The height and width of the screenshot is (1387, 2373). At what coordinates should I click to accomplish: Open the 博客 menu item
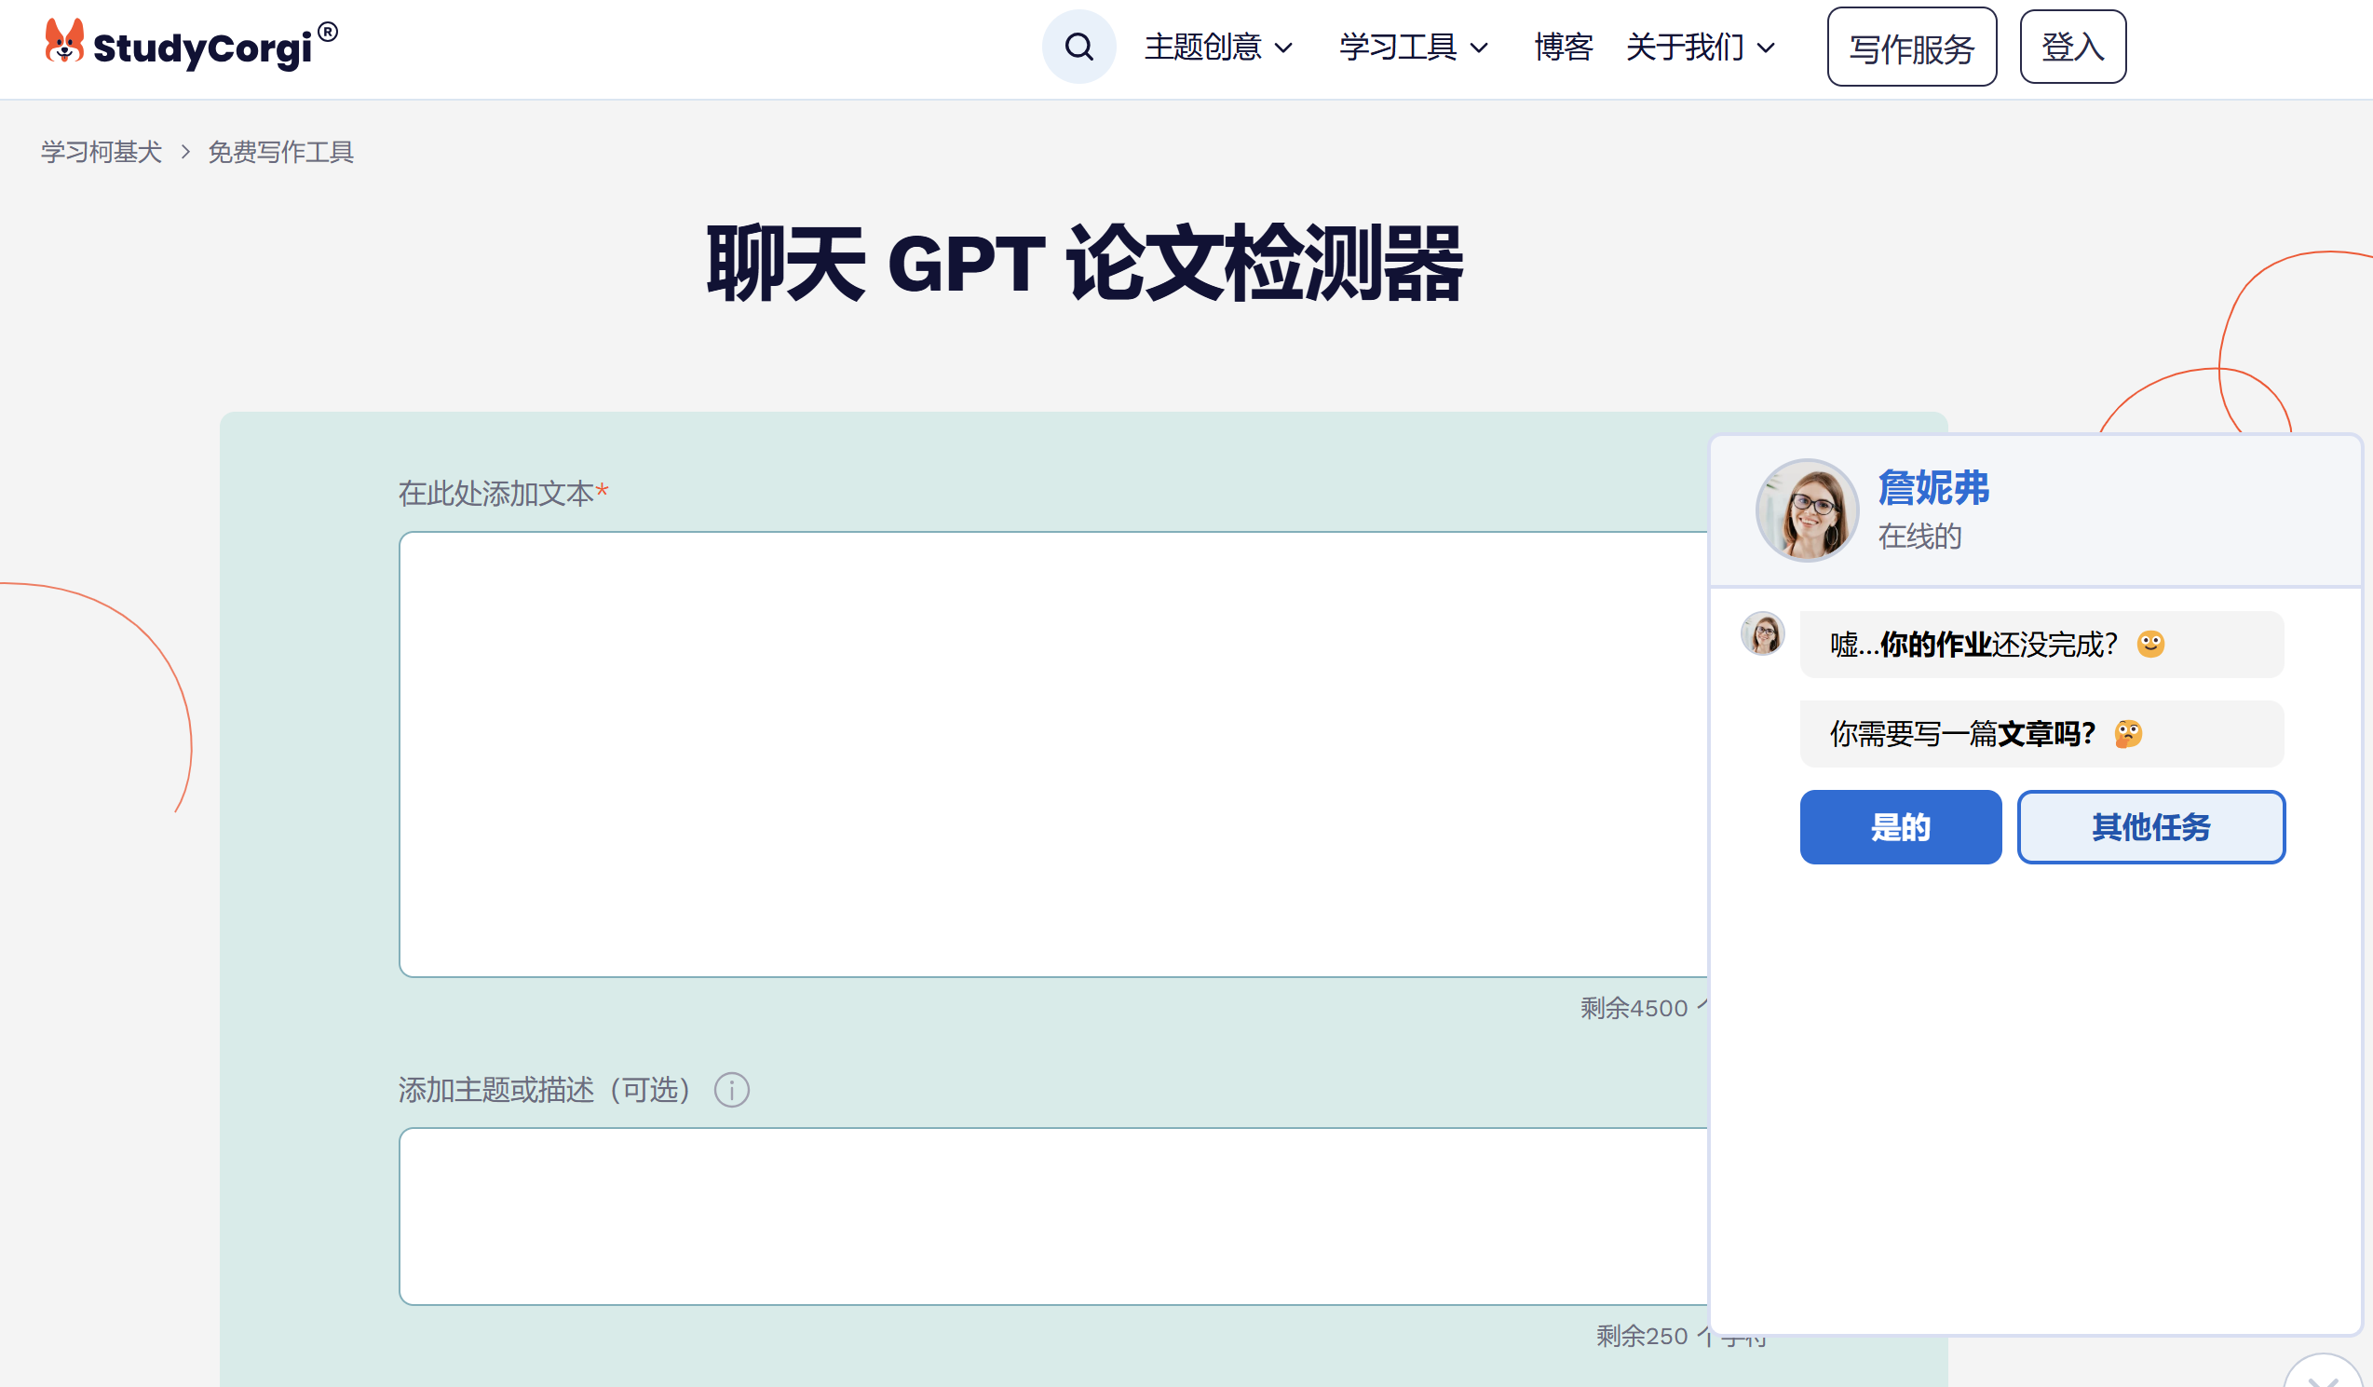1562,48
